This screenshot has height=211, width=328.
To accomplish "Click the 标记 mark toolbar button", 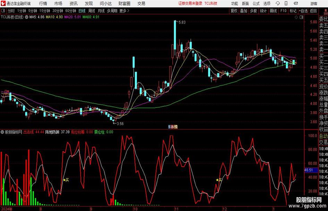I will [x=293, y=11].
